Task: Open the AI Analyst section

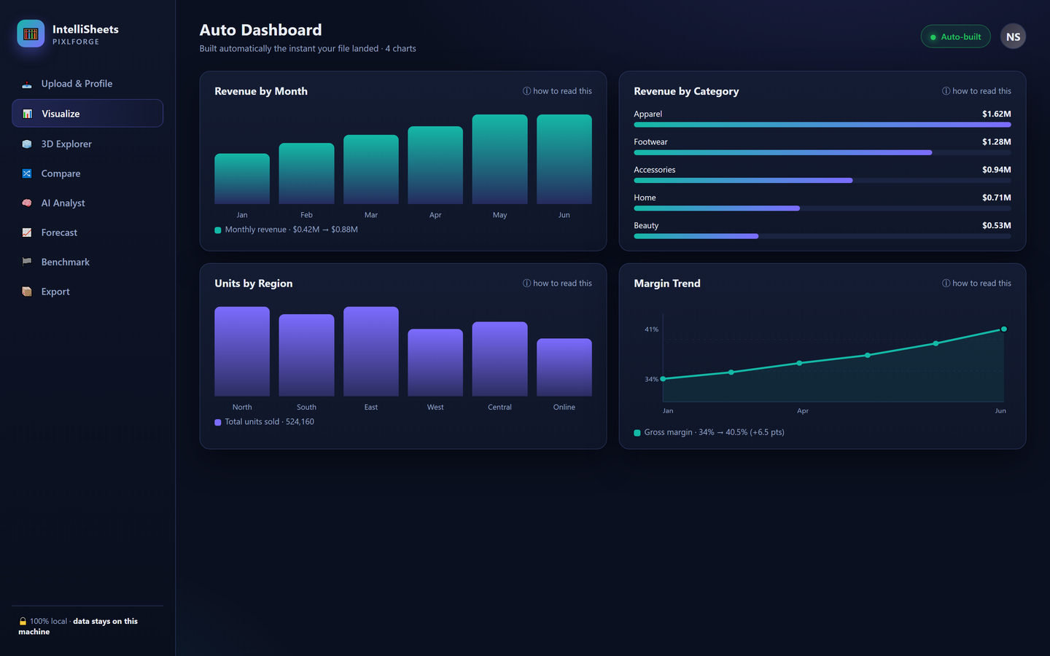Action: point(87,203)
